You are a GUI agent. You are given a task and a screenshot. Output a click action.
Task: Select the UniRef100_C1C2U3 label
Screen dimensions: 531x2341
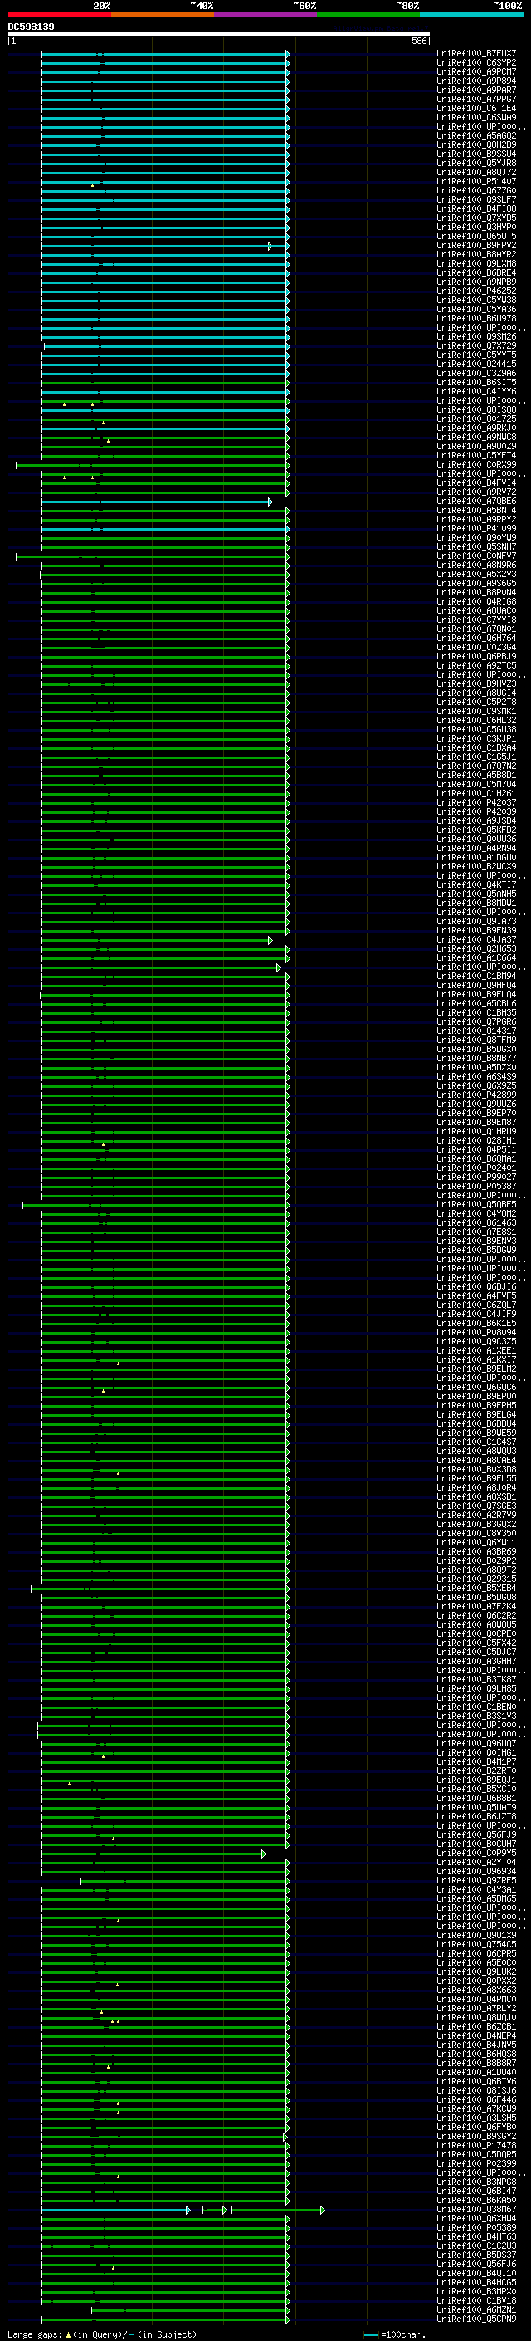click(476, 2245)
